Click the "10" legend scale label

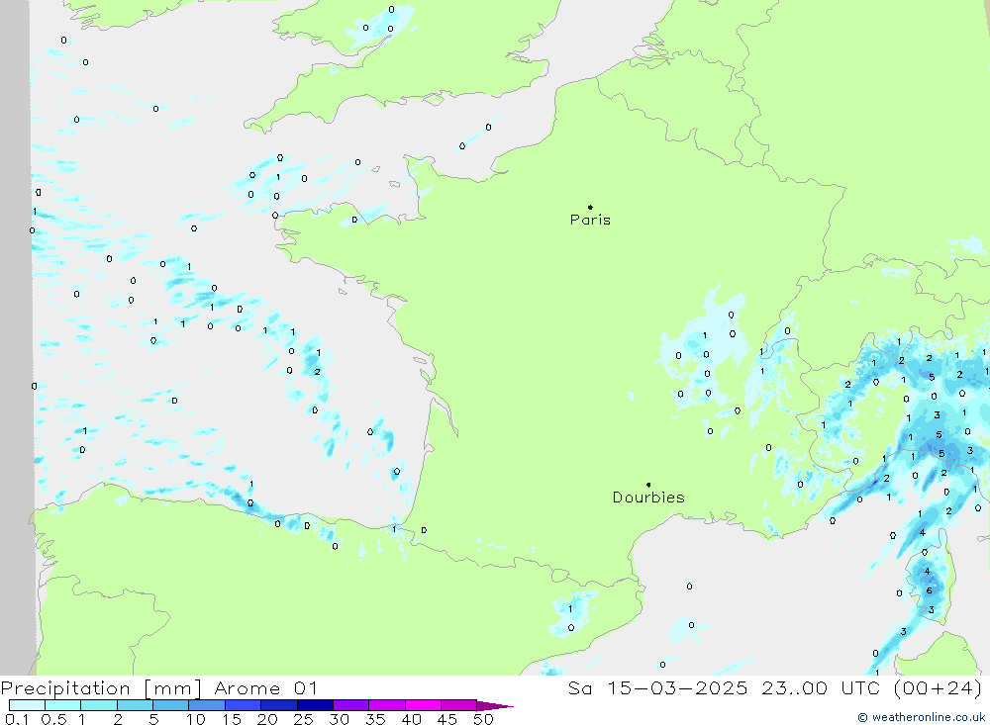196,719
